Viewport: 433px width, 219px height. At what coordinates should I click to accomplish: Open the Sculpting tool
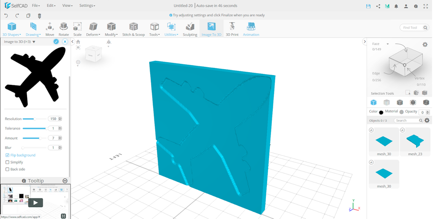[x=190, y=29]
